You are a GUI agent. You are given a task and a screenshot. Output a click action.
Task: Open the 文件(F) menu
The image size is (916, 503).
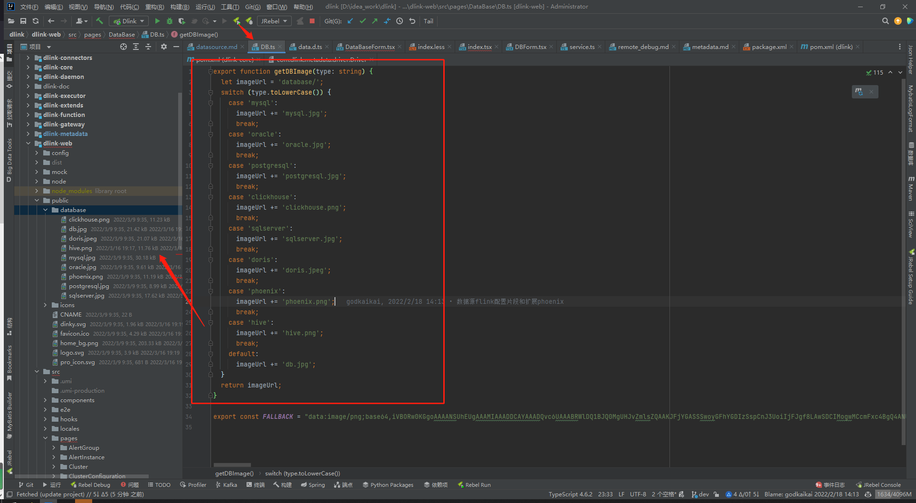(x=29, y=7)
